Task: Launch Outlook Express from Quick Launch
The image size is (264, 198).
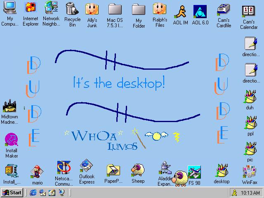Action: 42,193
